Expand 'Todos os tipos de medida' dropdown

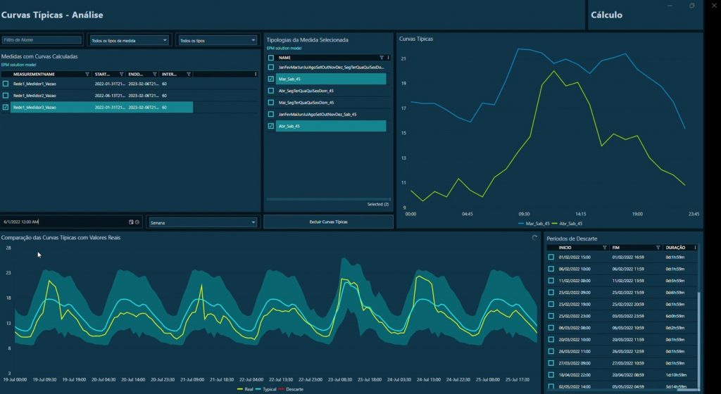coord(129,41)
